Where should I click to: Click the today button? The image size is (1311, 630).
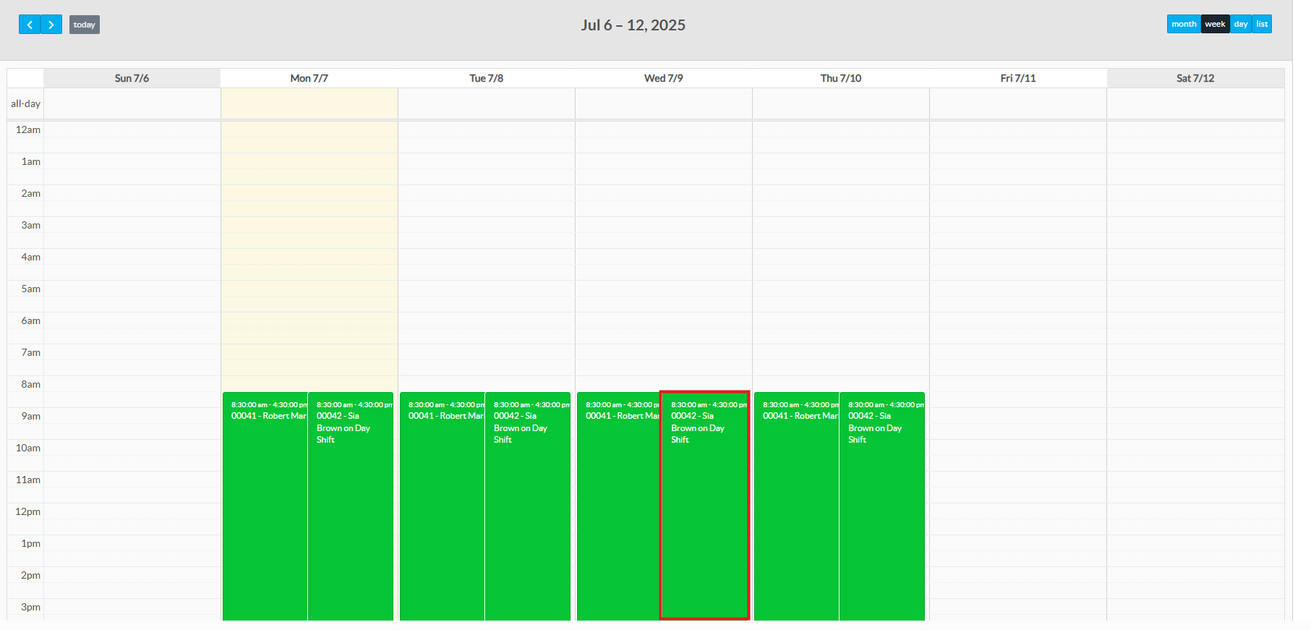[x=85, y=25]
